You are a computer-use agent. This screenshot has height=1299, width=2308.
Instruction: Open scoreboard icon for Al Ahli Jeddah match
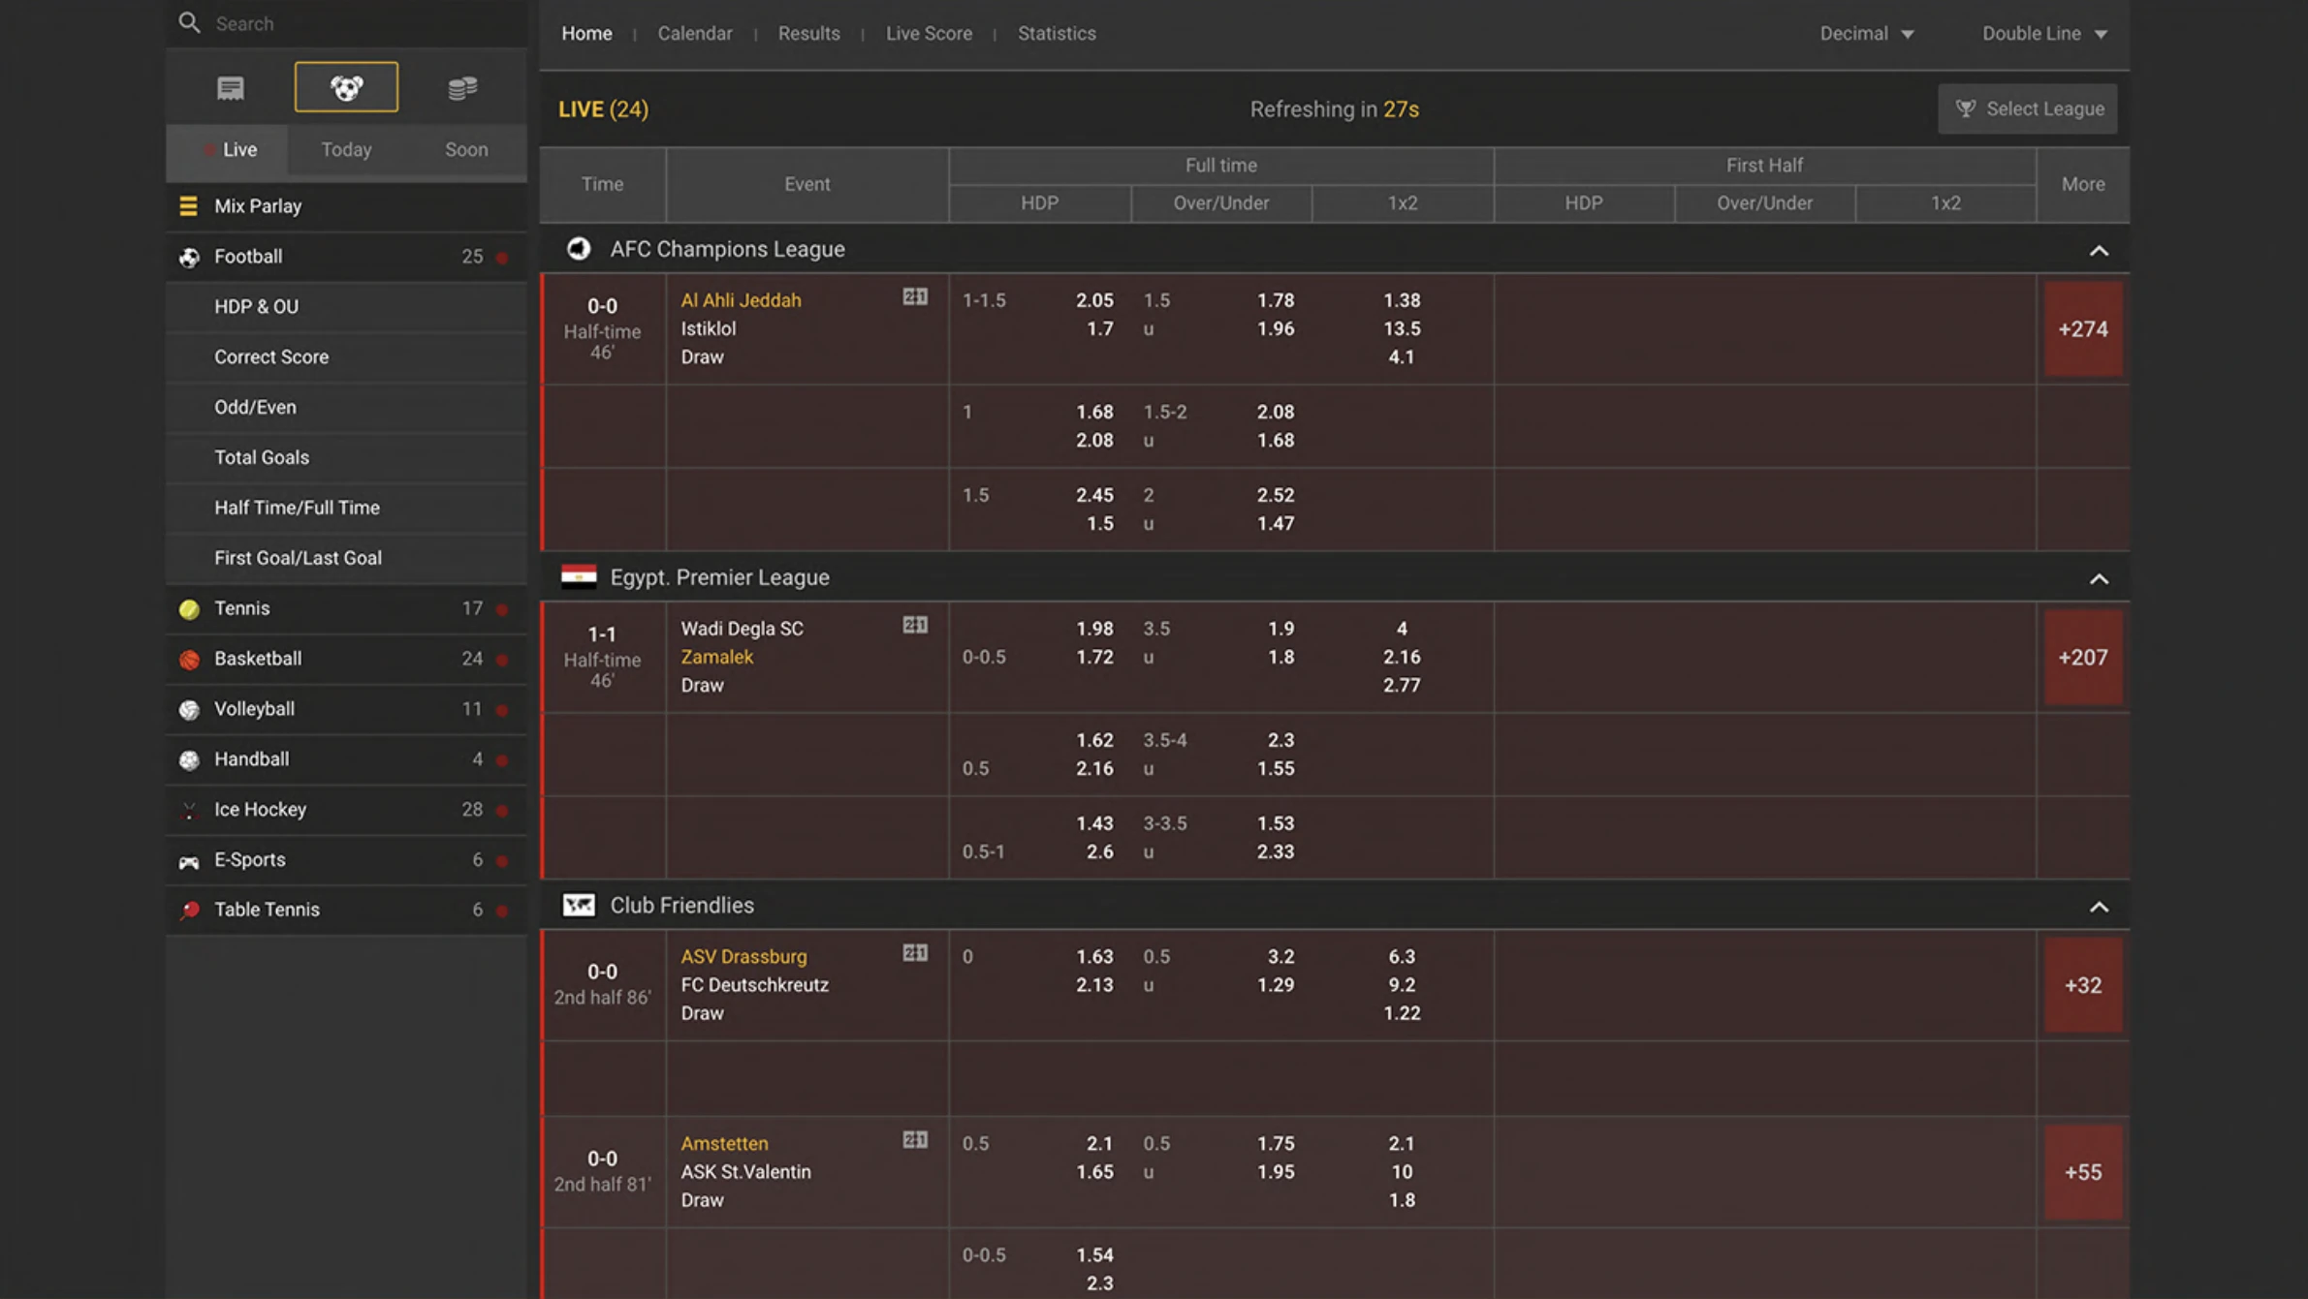click(915, 297)
